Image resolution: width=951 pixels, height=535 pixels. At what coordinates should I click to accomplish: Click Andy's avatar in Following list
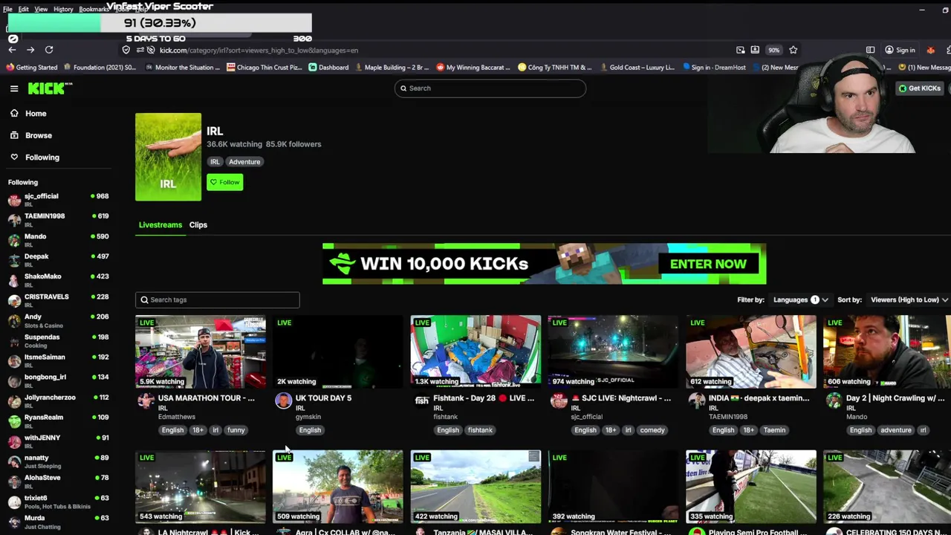tap(14, 321)
